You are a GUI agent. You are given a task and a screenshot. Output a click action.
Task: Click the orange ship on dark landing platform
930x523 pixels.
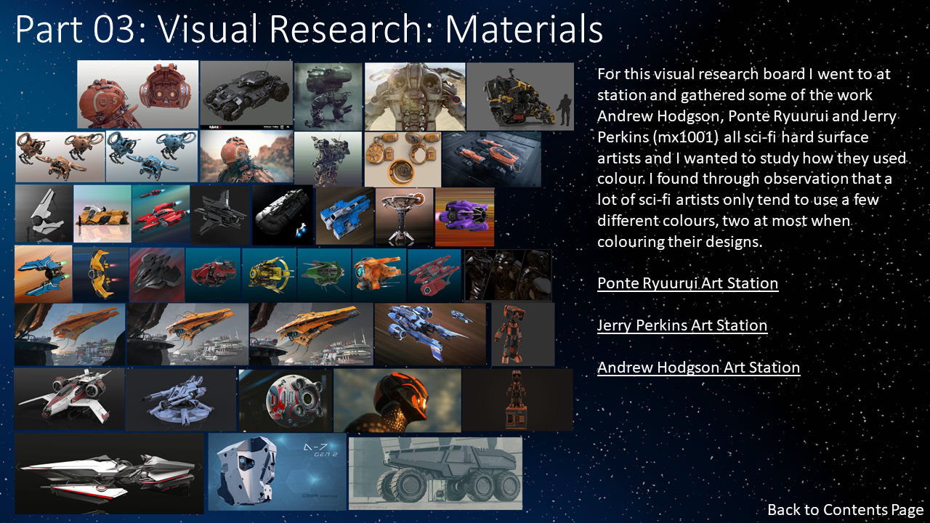click(x=492, y=159)
